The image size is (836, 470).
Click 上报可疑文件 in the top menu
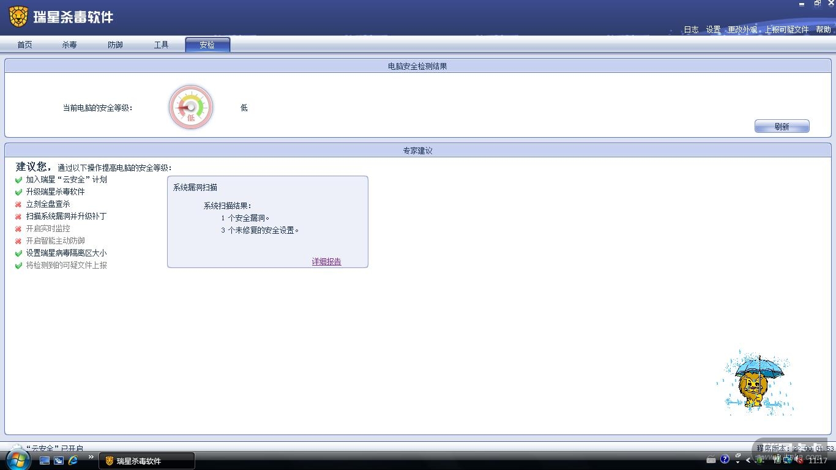point(787,29)
